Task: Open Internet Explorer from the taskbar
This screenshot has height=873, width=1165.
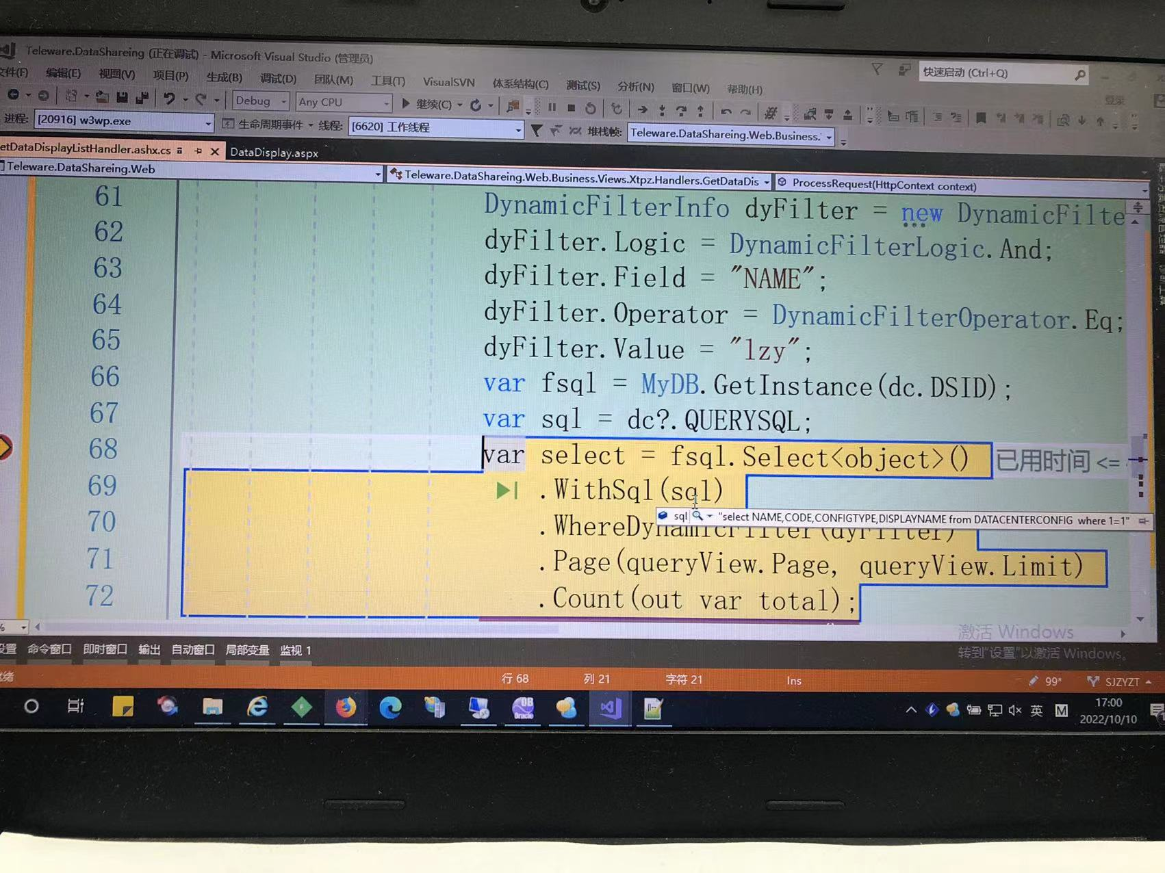Action: 257,707
